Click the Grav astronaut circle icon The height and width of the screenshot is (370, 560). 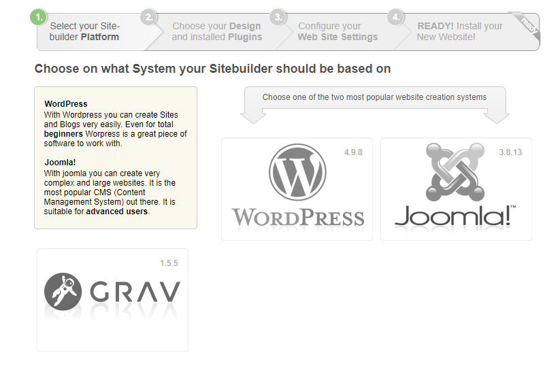tap(63, 291)
